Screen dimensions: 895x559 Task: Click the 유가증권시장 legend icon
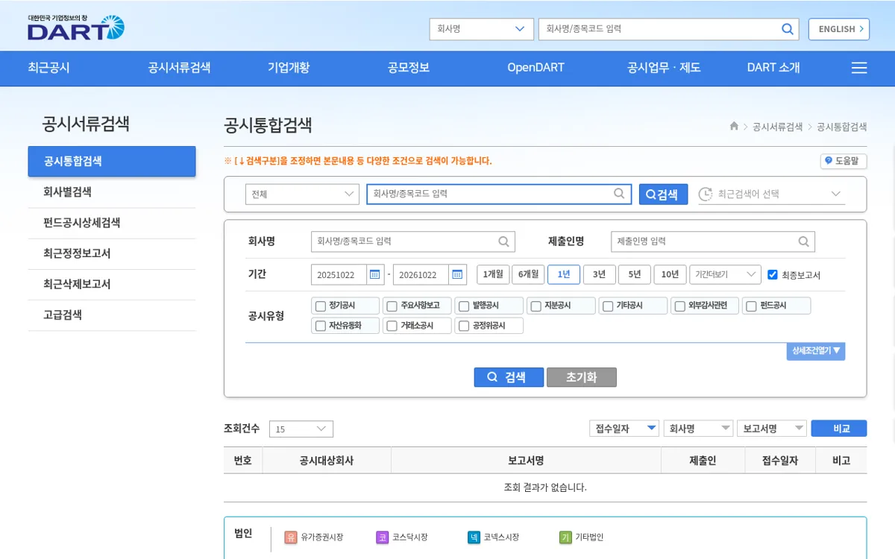291,537
